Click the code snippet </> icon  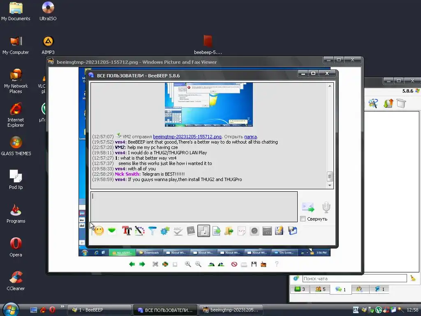[242, 230]
